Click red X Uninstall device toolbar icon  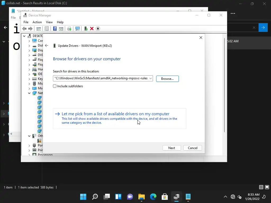92,29
